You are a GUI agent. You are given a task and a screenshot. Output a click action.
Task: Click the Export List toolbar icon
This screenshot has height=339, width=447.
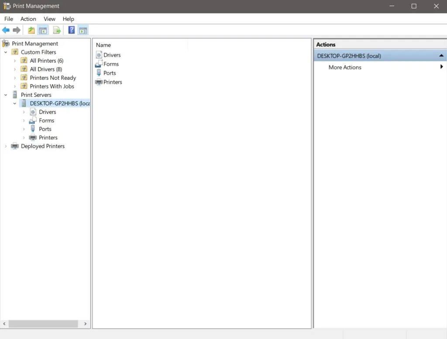click(x=57, y=30)
